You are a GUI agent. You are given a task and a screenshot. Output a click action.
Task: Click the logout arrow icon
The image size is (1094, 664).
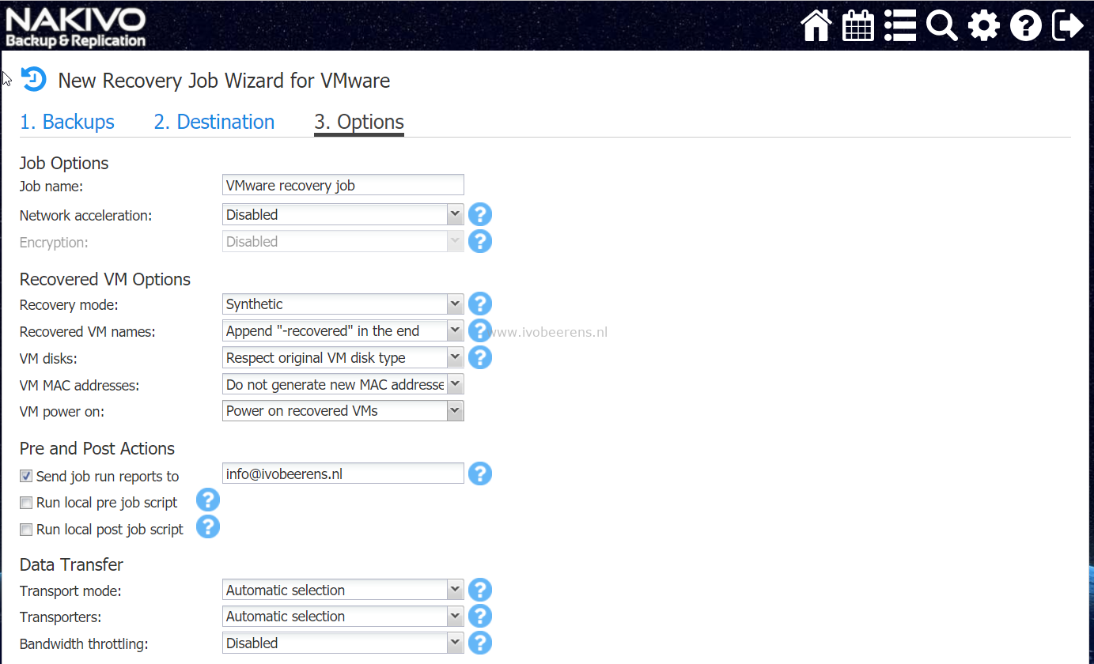click(1068, 25)
